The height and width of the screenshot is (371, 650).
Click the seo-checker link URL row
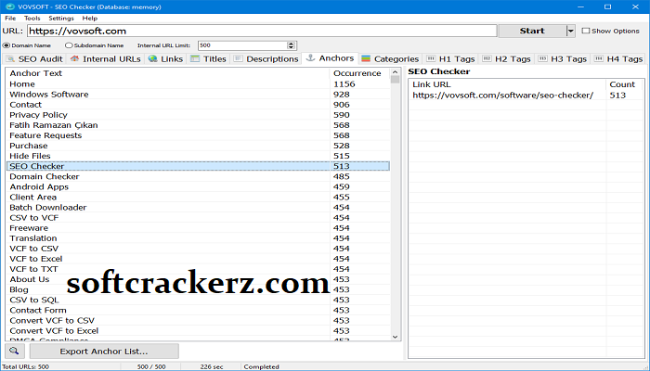[x=526, y=96]
